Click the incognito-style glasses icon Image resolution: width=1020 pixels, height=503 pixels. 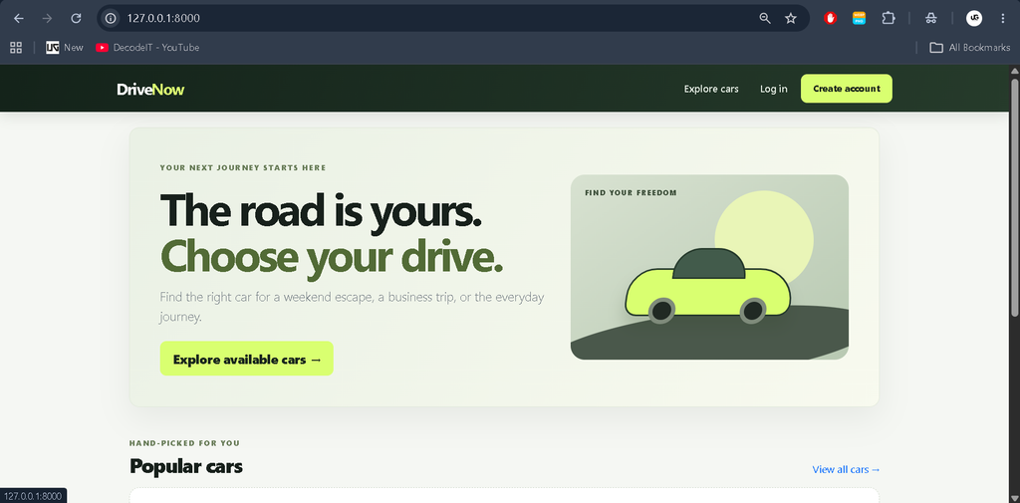pyautogui.click(x=931, y=18)
